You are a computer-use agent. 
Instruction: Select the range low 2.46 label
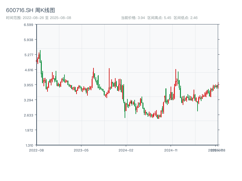(186, 18)
